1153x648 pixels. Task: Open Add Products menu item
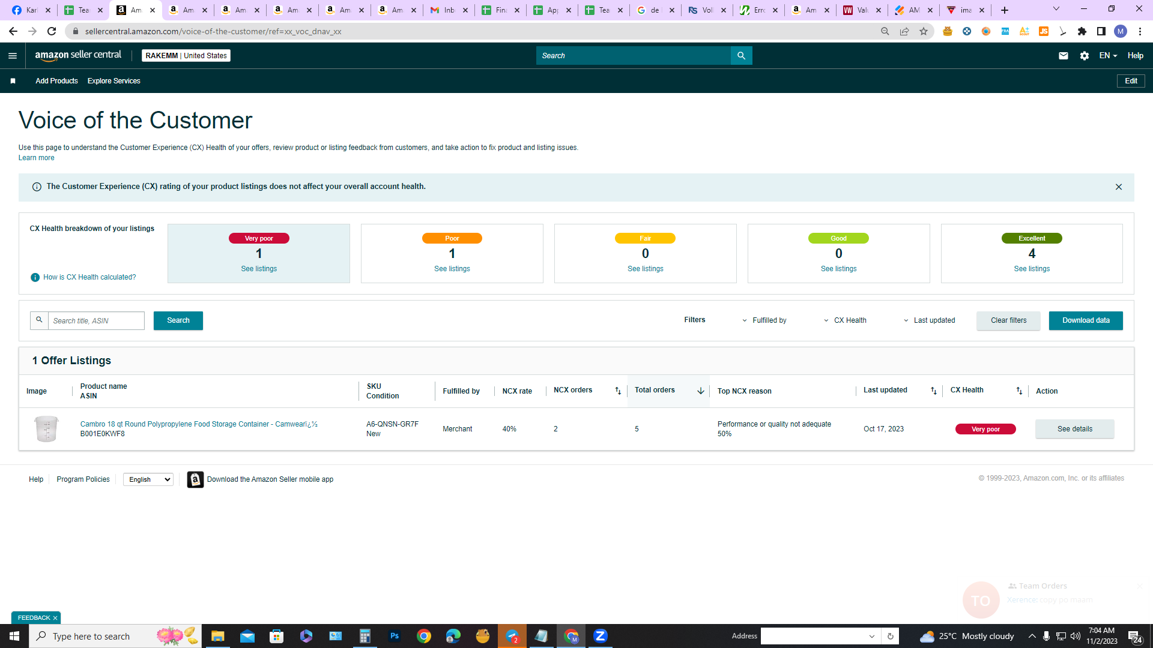[56, 81]
